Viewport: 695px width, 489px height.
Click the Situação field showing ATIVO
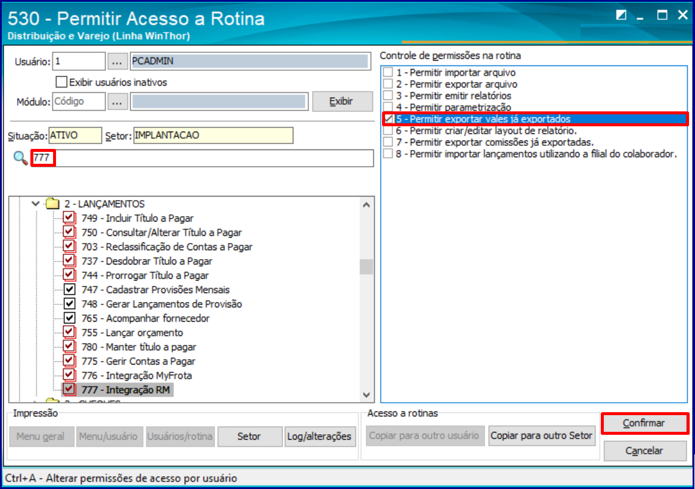[75, 135]
